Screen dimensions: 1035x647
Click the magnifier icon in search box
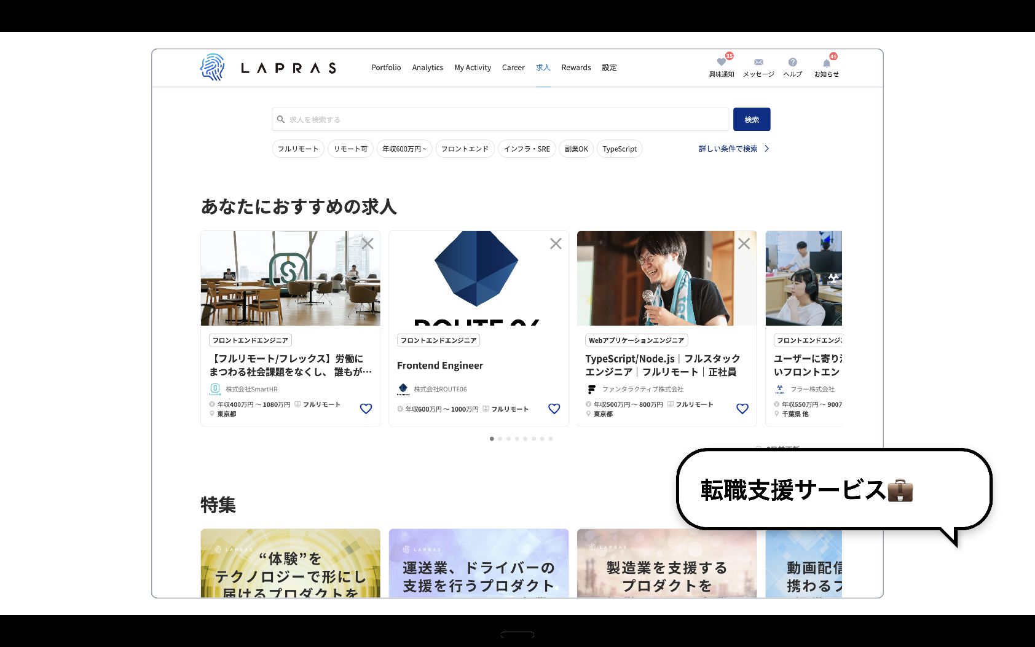tap(281, 119)
